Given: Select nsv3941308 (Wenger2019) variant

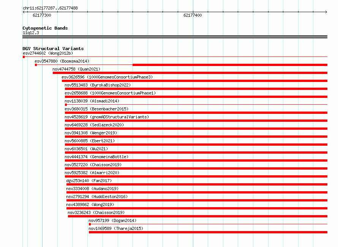Looking at the screenshot, I should [91, 133].
